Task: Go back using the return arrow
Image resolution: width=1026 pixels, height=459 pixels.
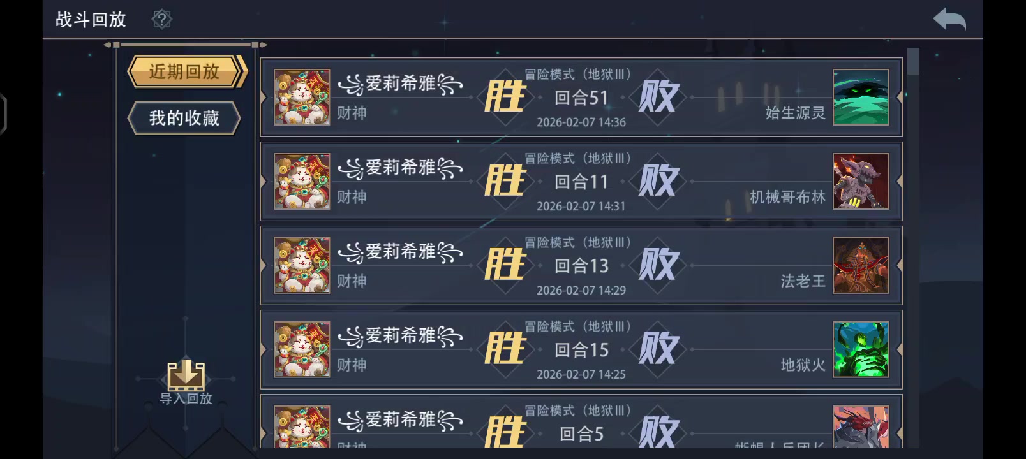Action: [949, 19]
